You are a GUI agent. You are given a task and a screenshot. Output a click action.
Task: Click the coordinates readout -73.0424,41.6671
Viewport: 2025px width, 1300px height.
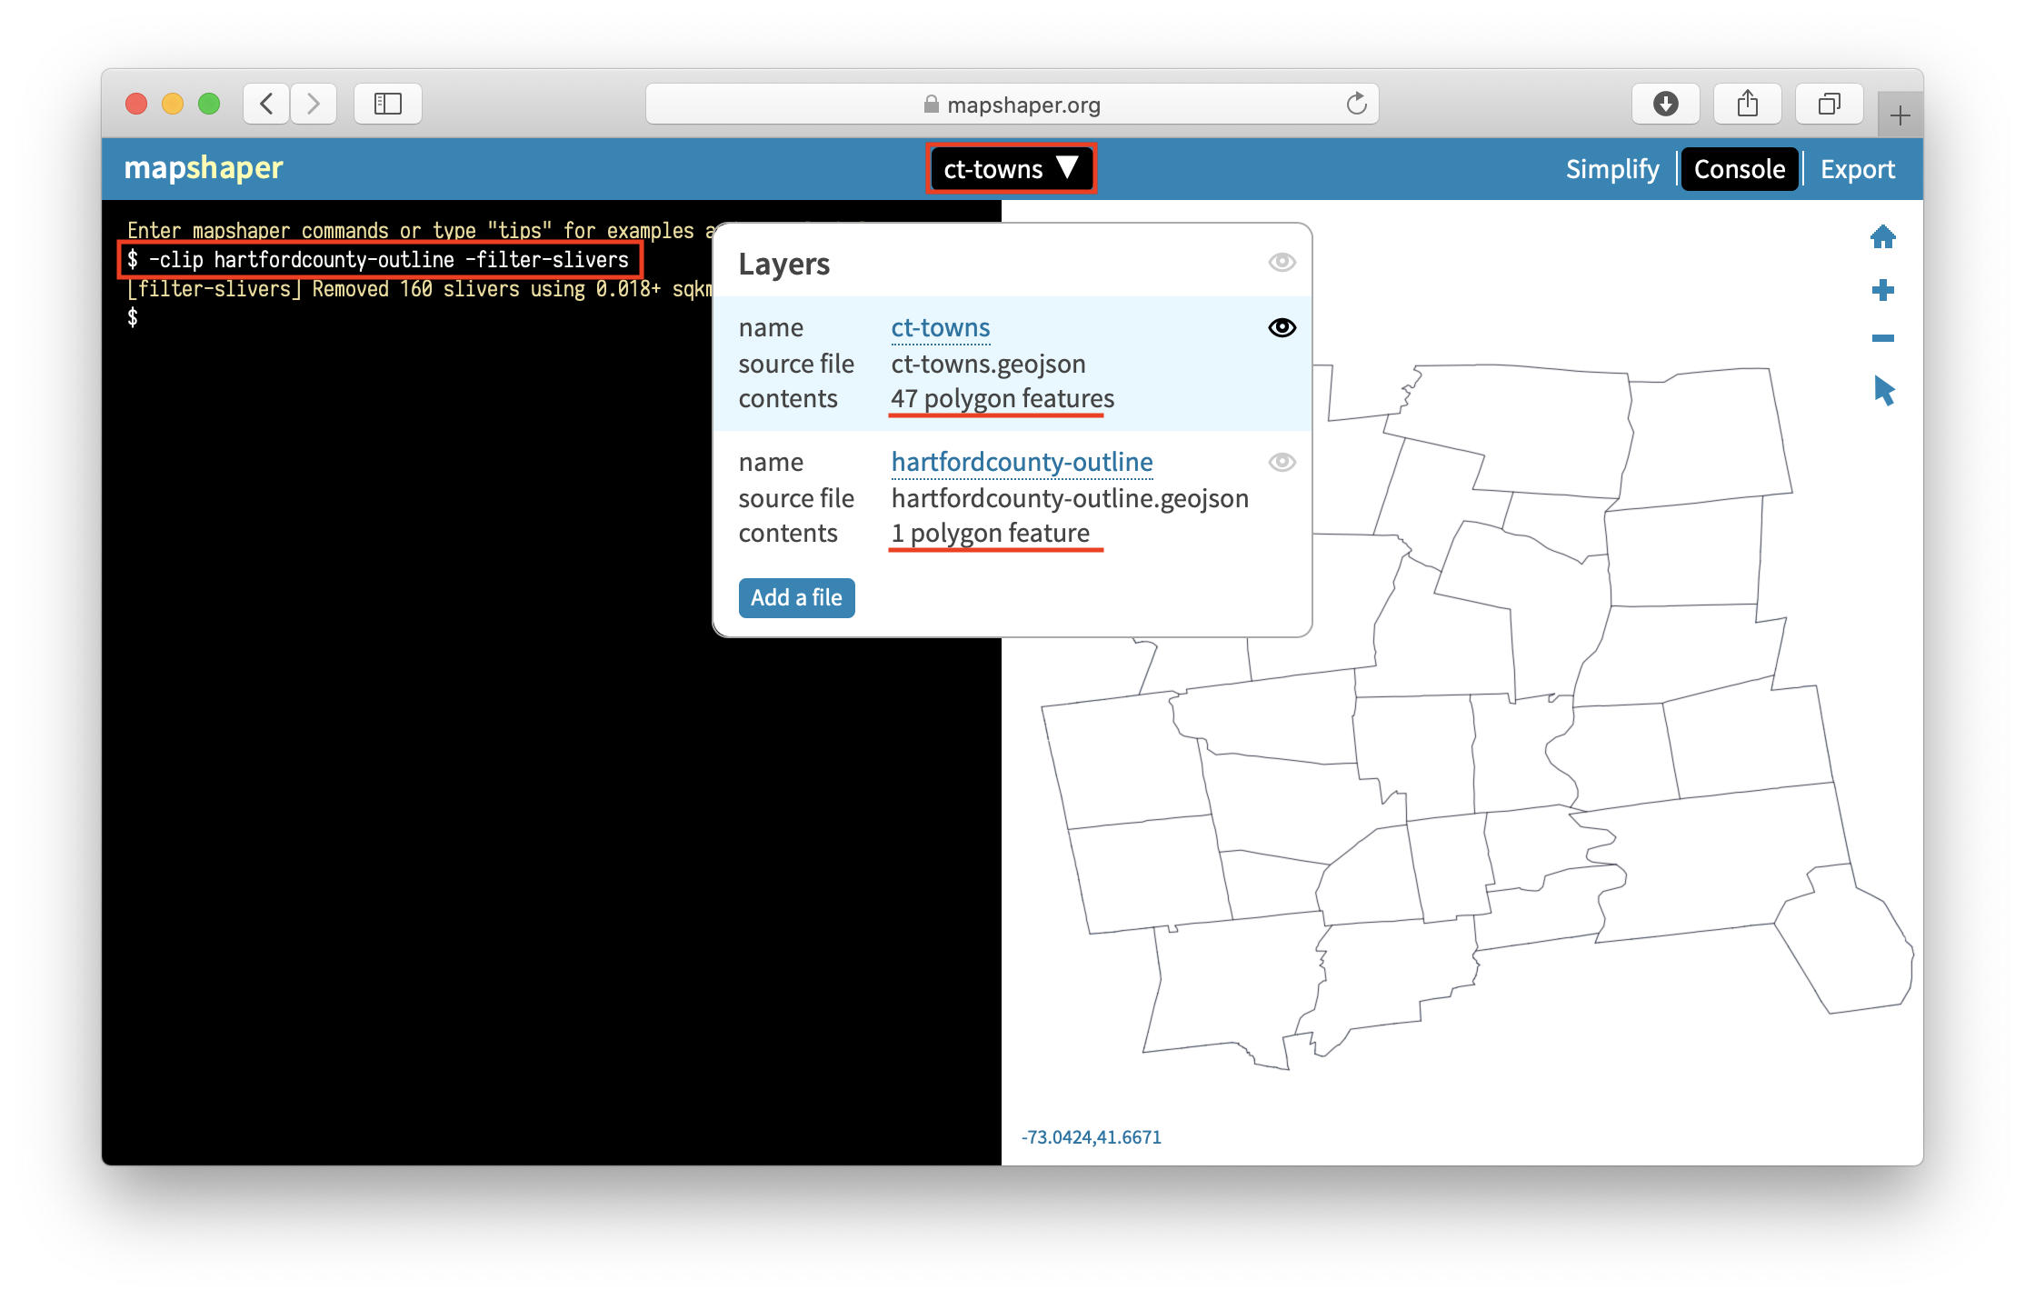tap(1091, 1137)
